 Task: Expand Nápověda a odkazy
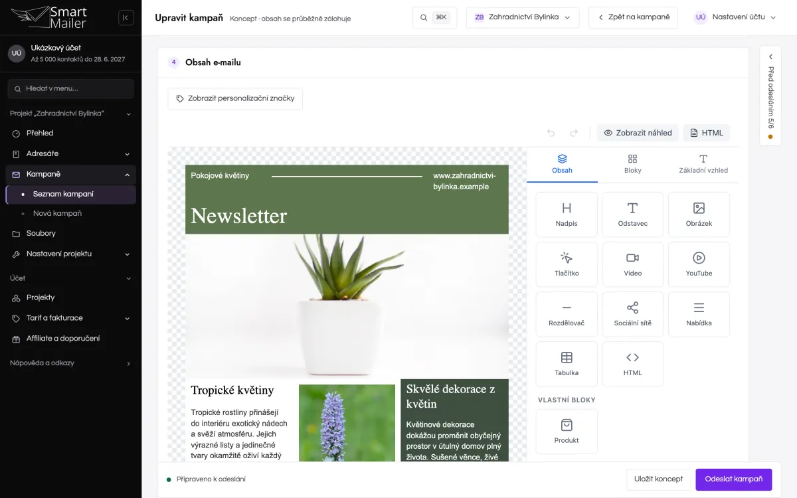[70, 363]
